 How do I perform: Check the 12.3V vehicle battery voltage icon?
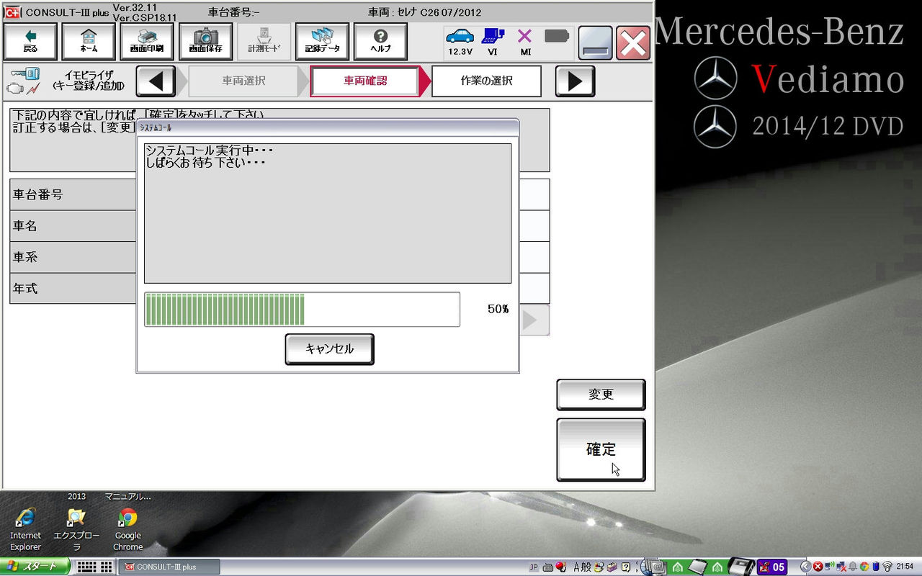(x=460, y=42)
